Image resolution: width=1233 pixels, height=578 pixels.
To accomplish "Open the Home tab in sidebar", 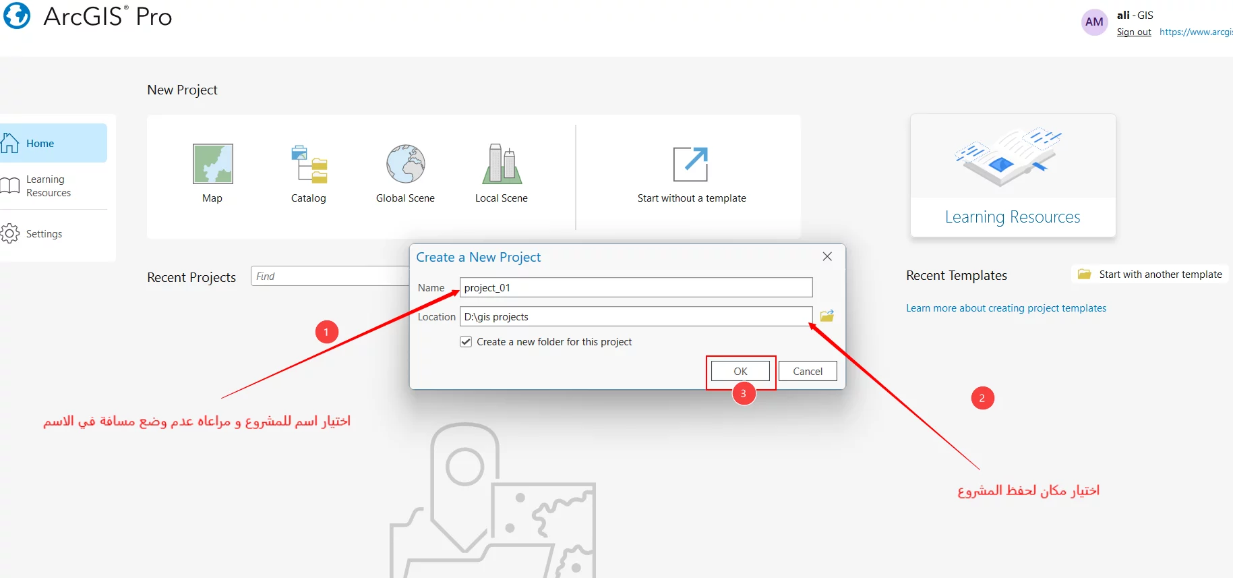I will (x=53, y=143).
